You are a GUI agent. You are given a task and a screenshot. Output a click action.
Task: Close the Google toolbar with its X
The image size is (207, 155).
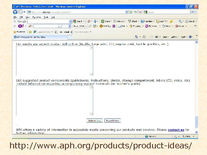pyautogui.click(x=15, y=21)
